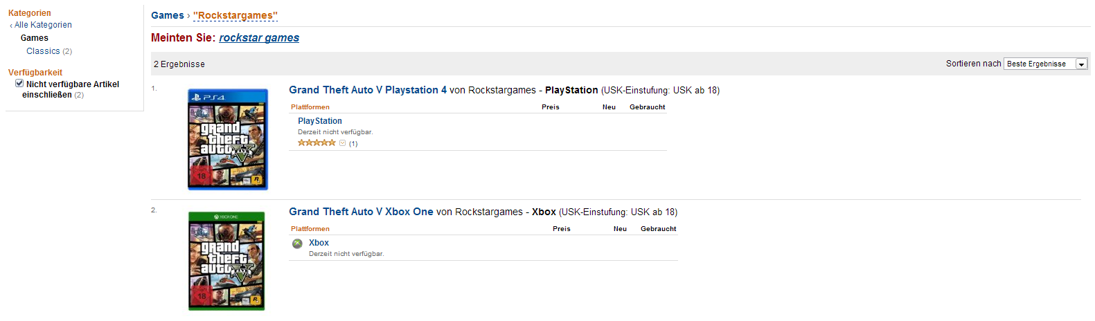The image size is (1095, 321).
Task: Uncheck 'Nicht verfügbare Artikel einschließen' checkbox
Action: point(19,83)
